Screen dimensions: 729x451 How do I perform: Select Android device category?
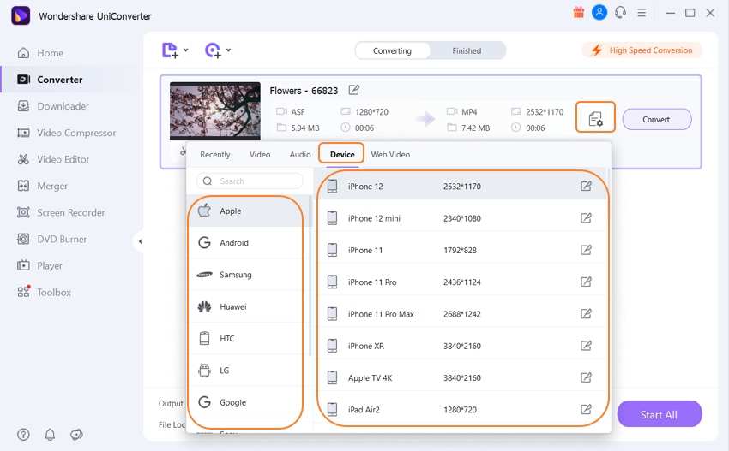(x=247, y=243)
